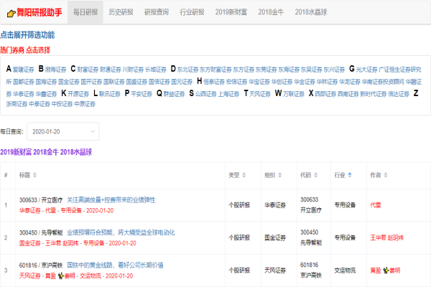
Task: Select broker 万联证券
Action: (x=294, y=94)
